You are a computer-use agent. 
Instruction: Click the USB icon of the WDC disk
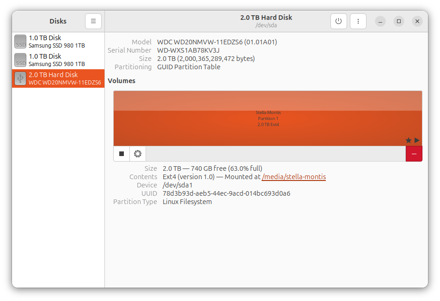(x=20, y=78)
